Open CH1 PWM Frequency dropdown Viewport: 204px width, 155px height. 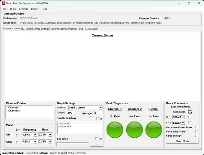click(35, 135)
